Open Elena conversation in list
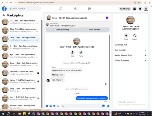 click(20, 64)
